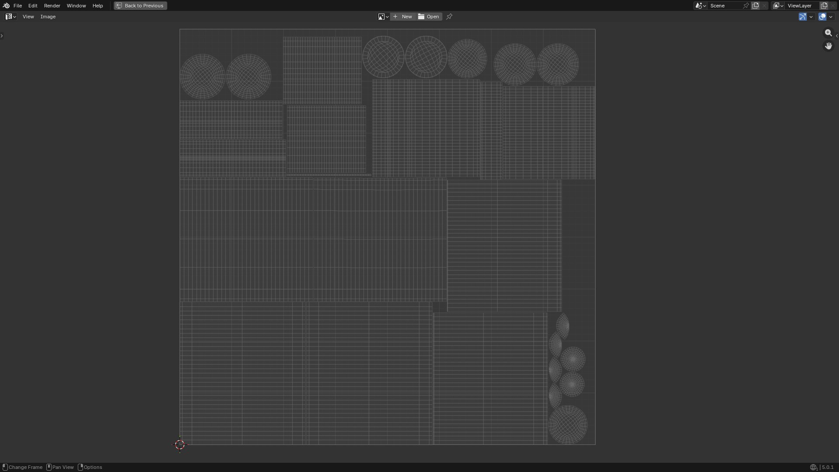Edit the ViewLayer name field

pos(802,6)
